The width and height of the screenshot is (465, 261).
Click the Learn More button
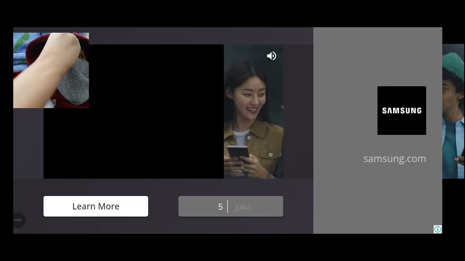(96, 206)
